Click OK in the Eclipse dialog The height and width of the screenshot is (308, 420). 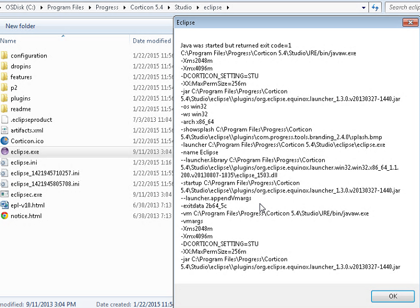coord(393,296)
